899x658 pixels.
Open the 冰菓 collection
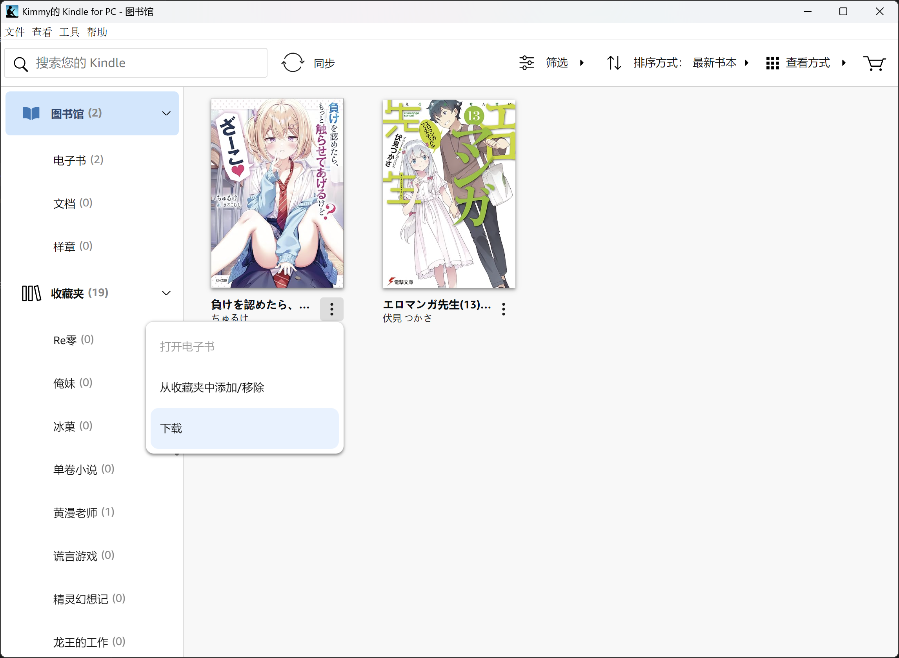pyautogui.click(x=73, y=426)
